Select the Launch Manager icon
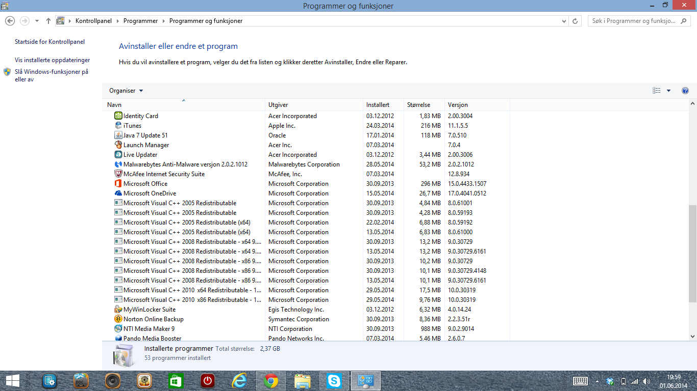 [x=118, y=145]
